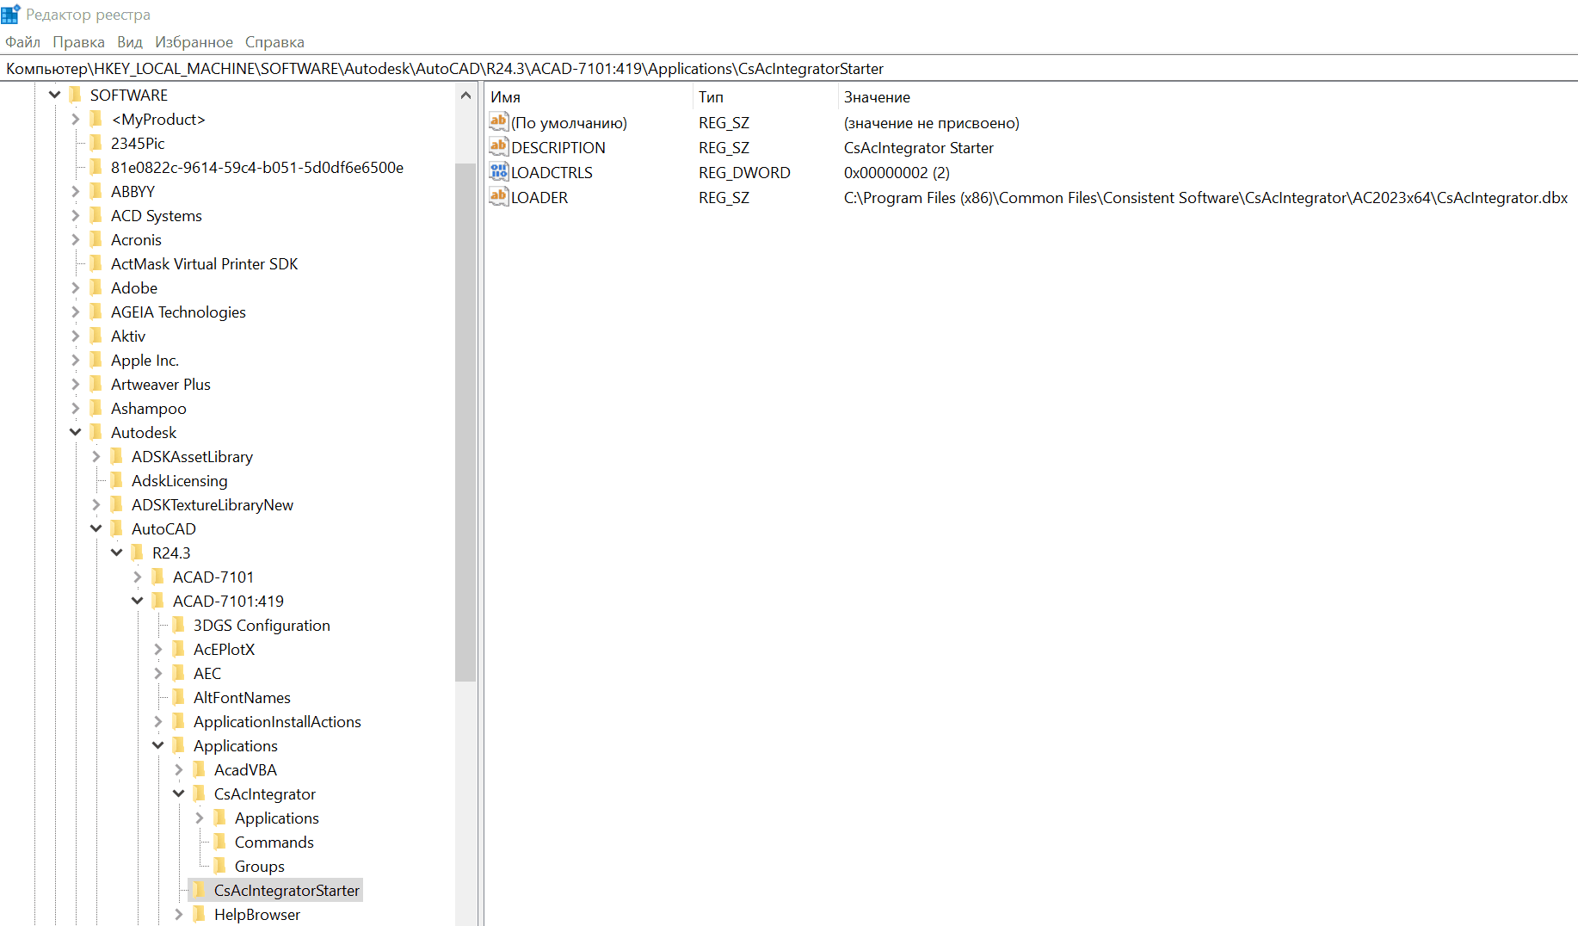Click the default value string icon
This screenshot has width=1578, height=926.
498,122
